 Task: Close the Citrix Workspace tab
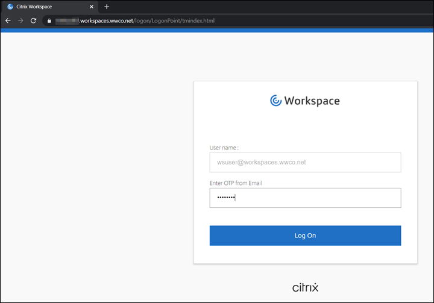92,7
